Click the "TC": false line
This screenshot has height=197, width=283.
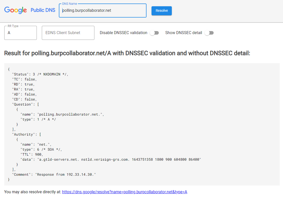click(x=24, y=79)
